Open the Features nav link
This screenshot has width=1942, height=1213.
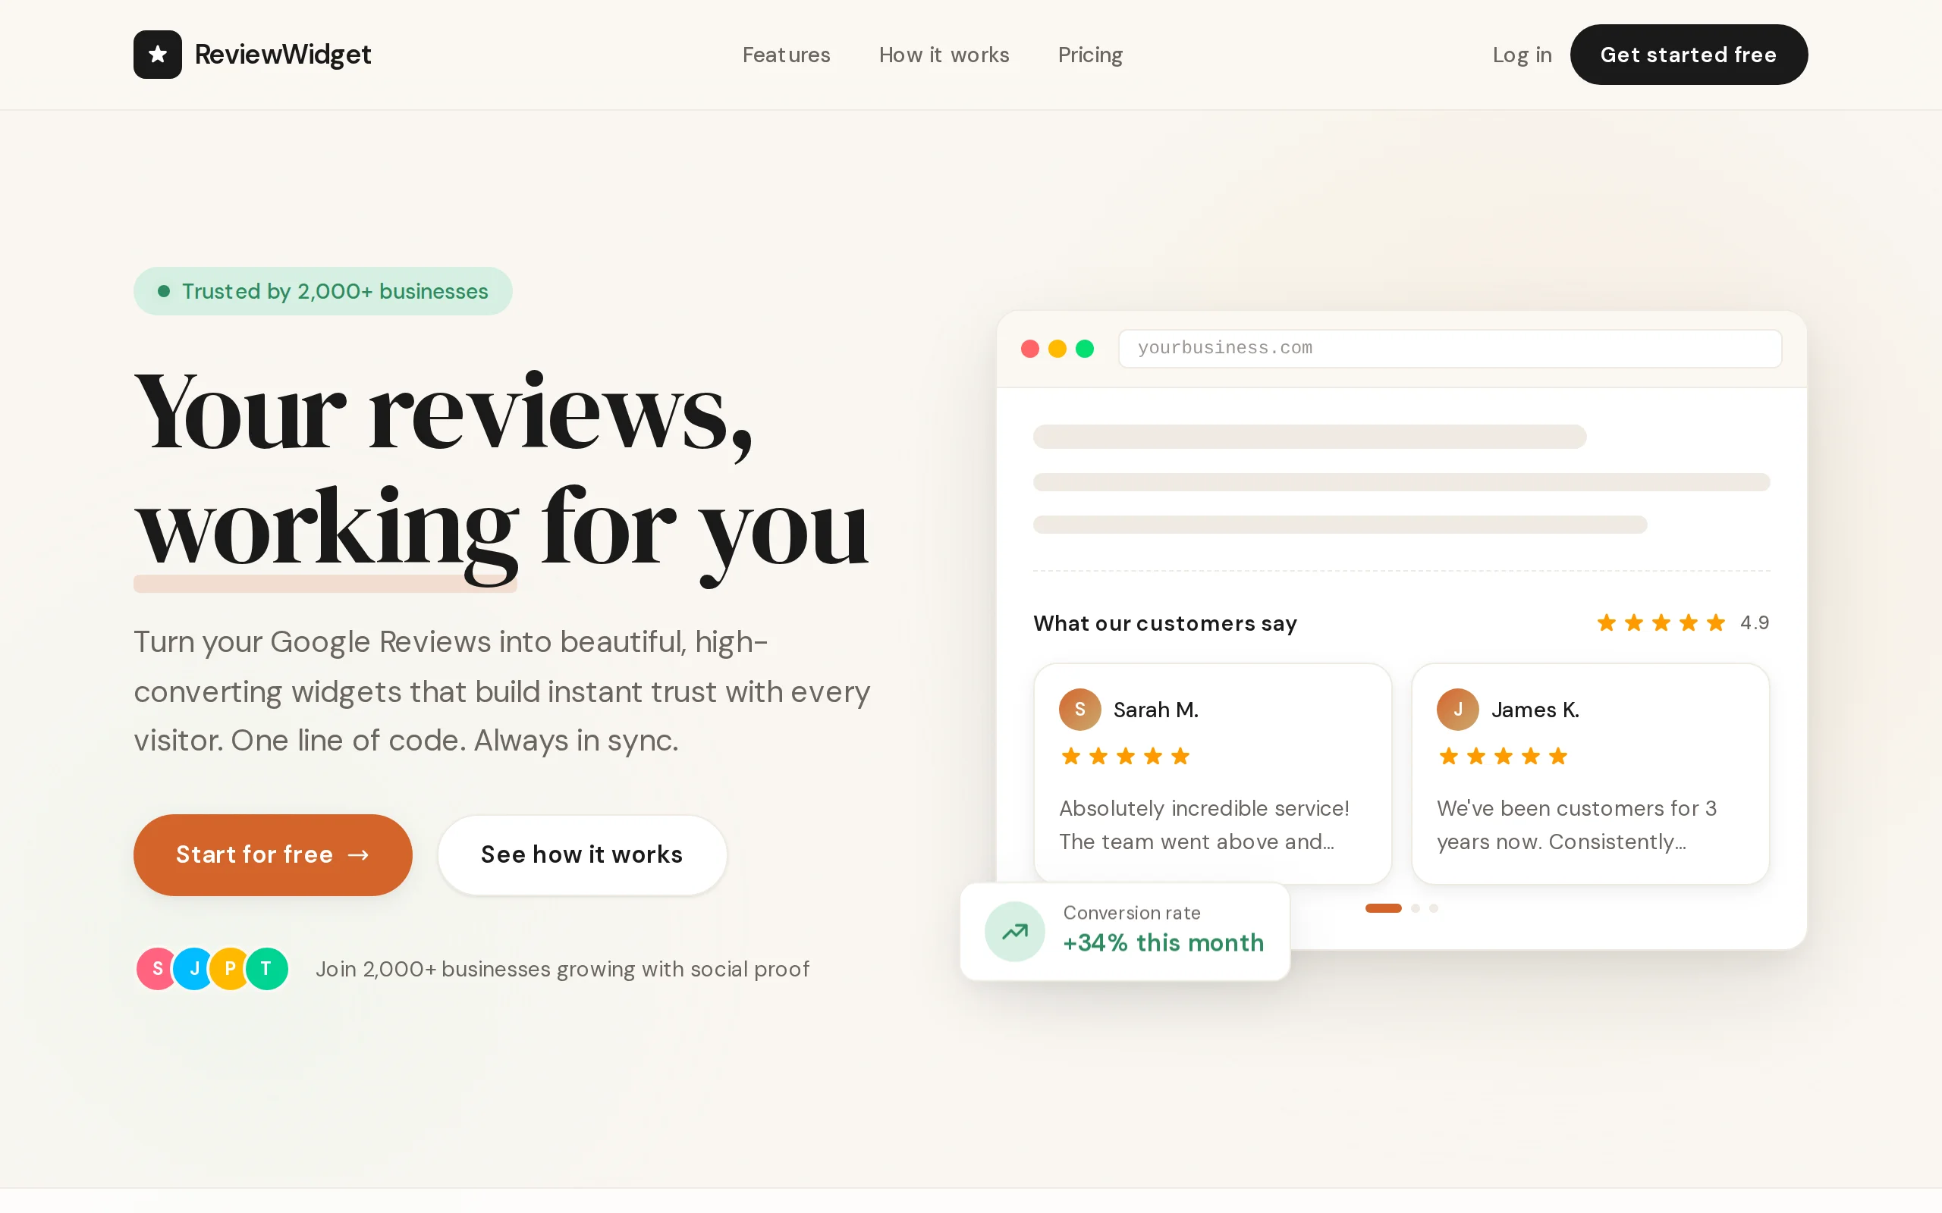786,55
